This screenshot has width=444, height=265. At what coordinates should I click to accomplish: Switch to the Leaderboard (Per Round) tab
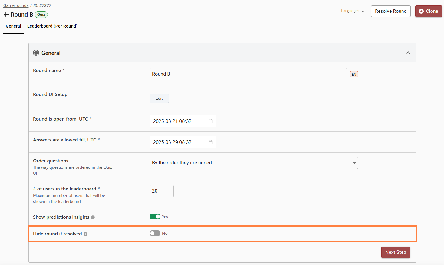coord(52,26)
